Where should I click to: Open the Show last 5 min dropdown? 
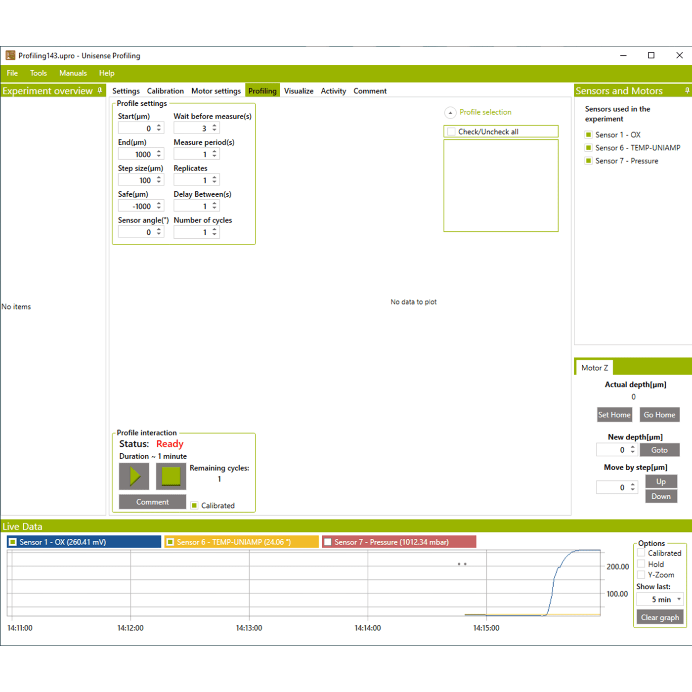[x=660, y=599]
